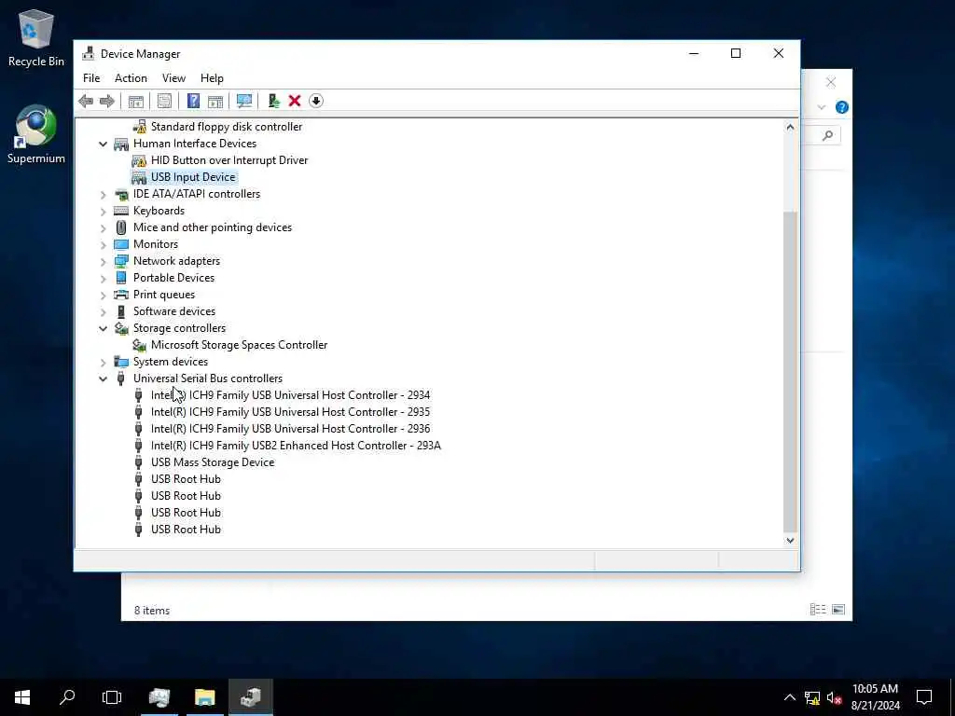Viewport: 955px width, 716px height.
Task: Click the first pinned taskbar app icon
Action: click(x=159, y=697)
